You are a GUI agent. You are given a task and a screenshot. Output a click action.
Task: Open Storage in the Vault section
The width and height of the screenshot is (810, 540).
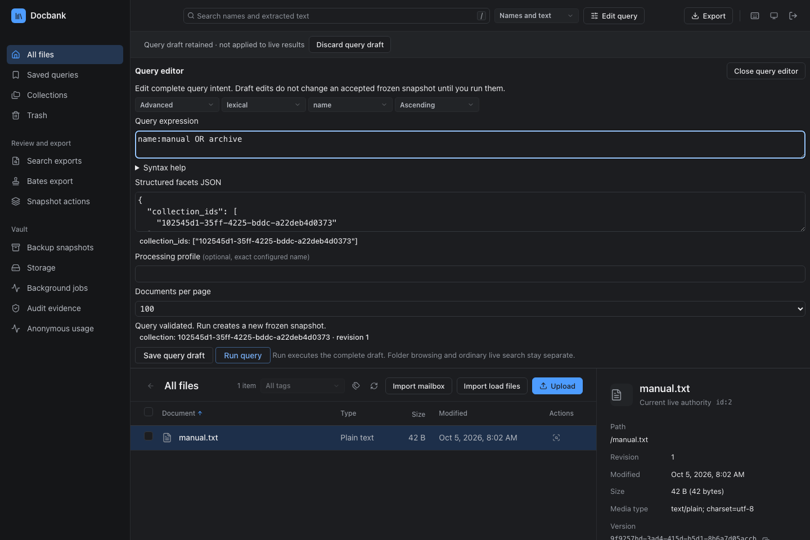pos(65,268)
